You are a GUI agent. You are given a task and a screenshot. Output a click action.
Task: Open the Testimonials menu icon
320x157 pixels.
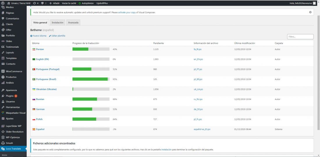pyautogui.click(x=3, y=47)
